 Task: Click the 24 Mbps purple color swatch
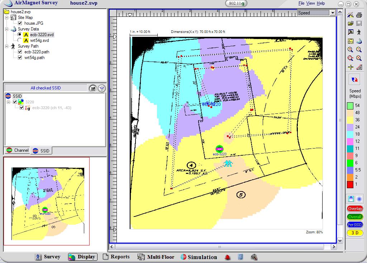click(350, 127)
